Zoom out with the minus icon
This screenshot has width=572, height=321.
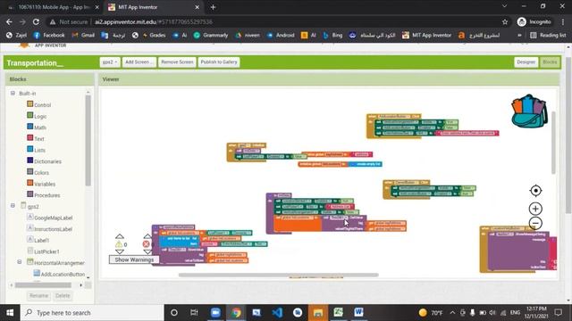click(535, 223)
